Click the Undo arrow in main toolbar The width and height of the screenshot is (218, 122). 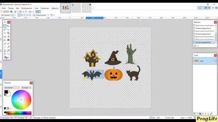30,12
